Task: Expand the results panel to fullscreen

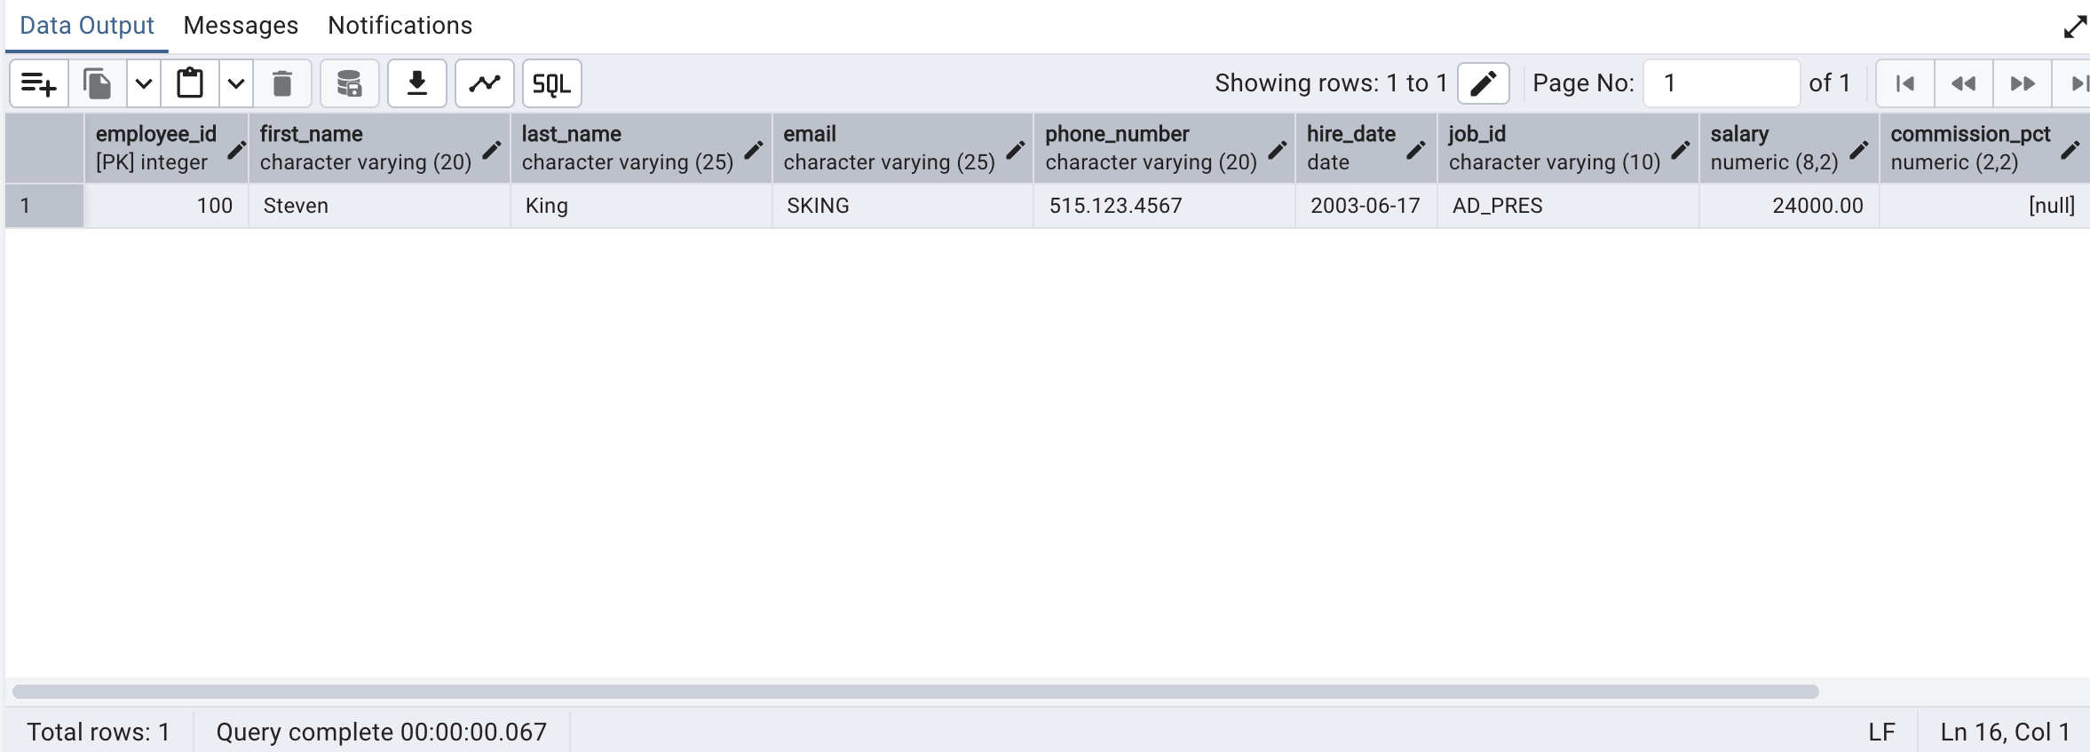Action: (2074, 27)
